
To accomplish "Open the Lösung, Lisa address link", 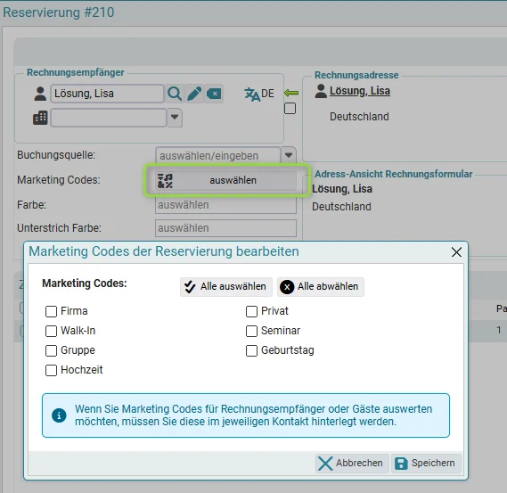I will pyautogui.click(x=360, y=91).
